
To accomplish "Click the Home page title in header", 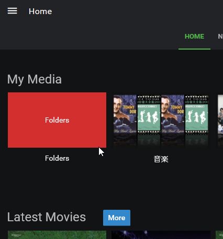I will [x=40, y=11].
